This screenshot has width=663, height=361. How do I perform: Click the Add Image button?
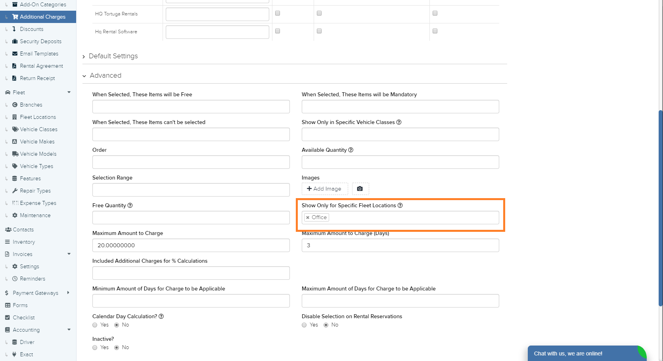325,189
